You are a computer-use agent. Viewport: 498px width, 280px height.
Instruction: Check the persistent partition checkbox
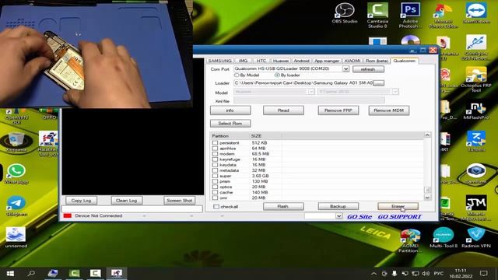(x=215, y=143)
